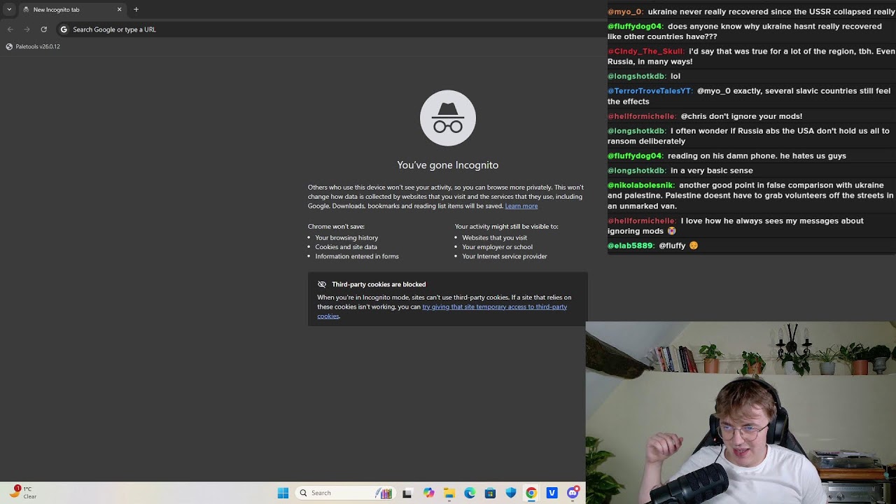This screenshot has width=896, height=504.
Task: Click the @myo_0 username in chat
Action: (625, 12)
